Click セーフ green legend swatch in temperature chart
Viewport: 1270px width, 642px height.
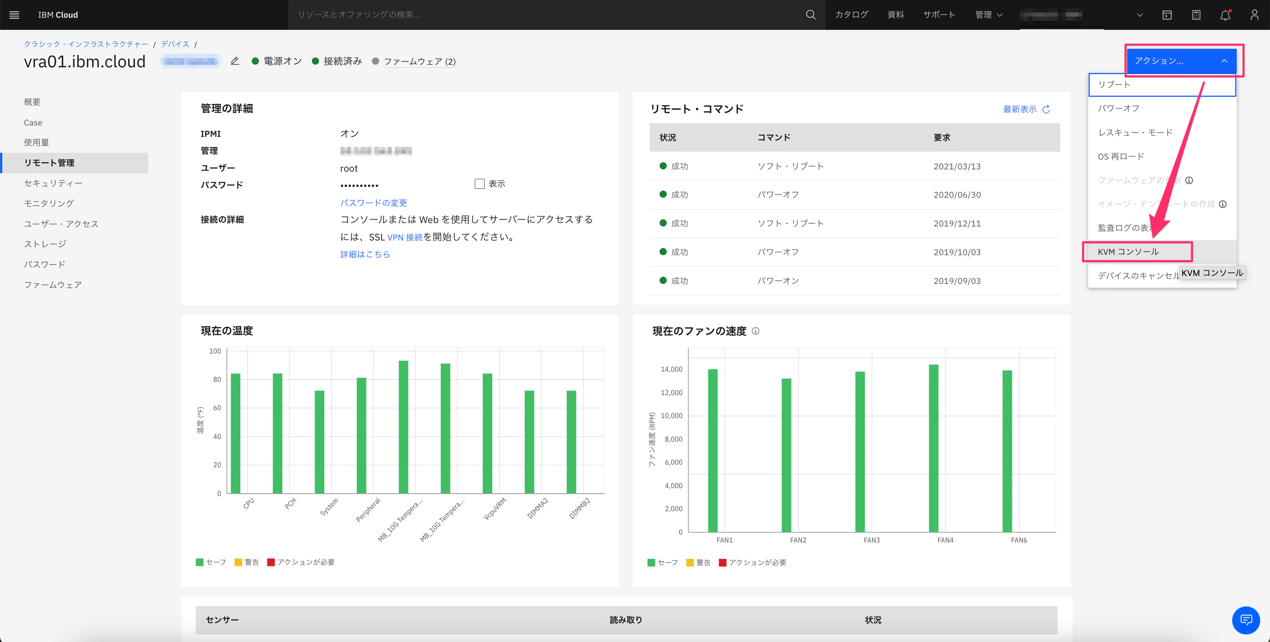pyautogui.click(x=200, y=562)
